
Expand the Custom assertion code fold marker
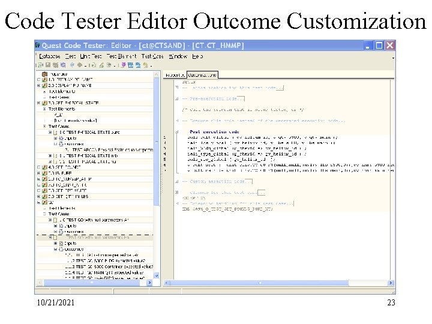pyautogui.click(x=177, y=181)
